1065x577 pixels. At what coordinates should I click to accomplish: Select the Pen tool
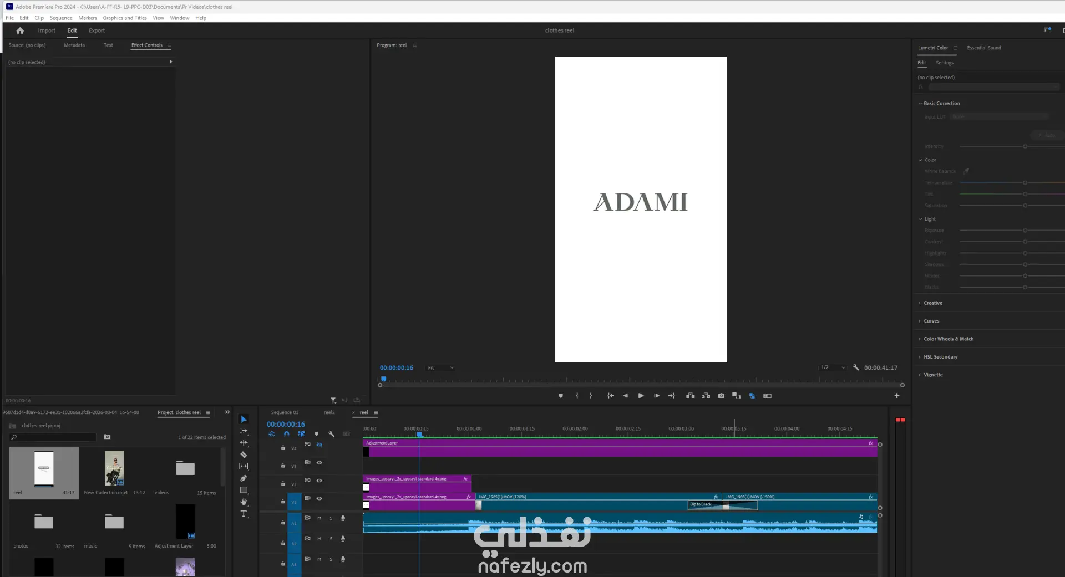pos(244,478)
